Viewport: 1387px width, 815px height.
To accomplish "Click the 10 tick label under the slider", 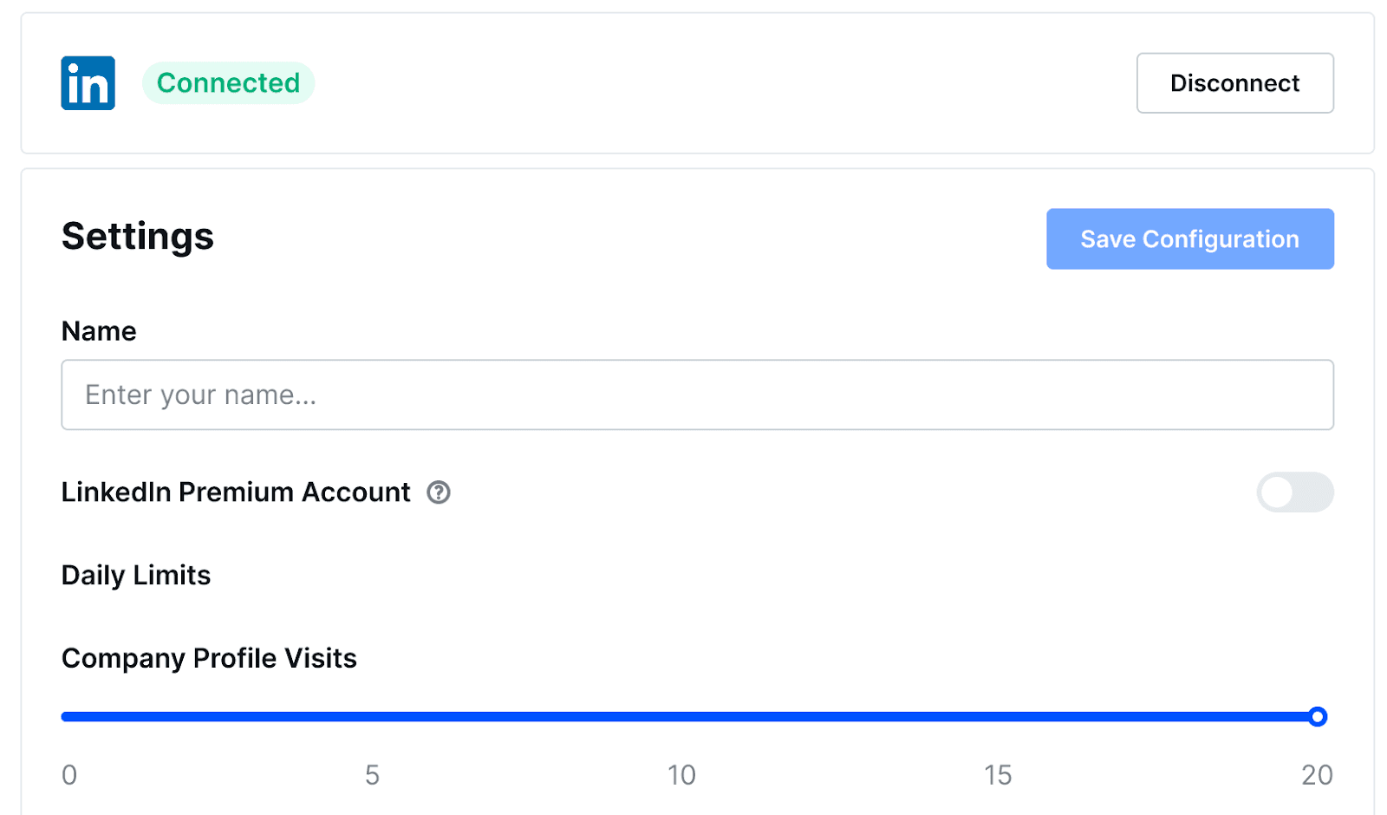I will click(x=681, y=775).
